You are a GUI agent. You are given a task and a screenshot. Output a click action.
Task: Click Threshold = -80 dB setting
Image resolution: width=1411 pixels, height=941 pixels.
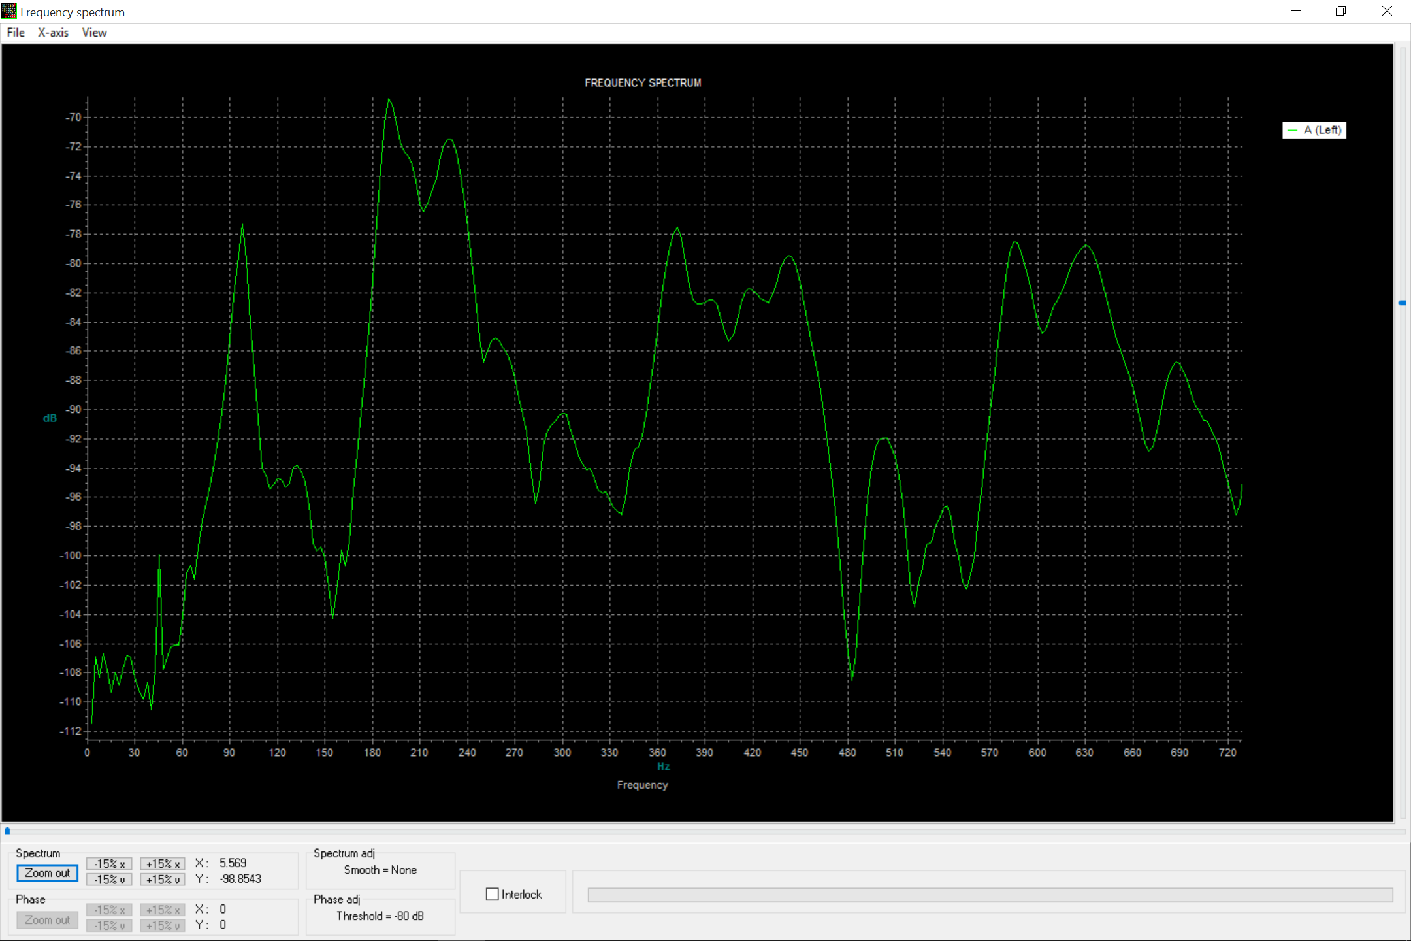pos(380,916)
